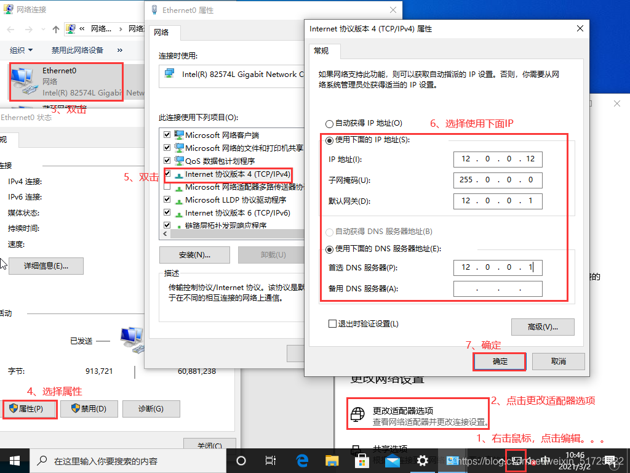Viewport: 630px width, 473px height.
Task: Toggle Microsoft LLDP 协议驱动程序 checkbox
Action: [167, 200]
